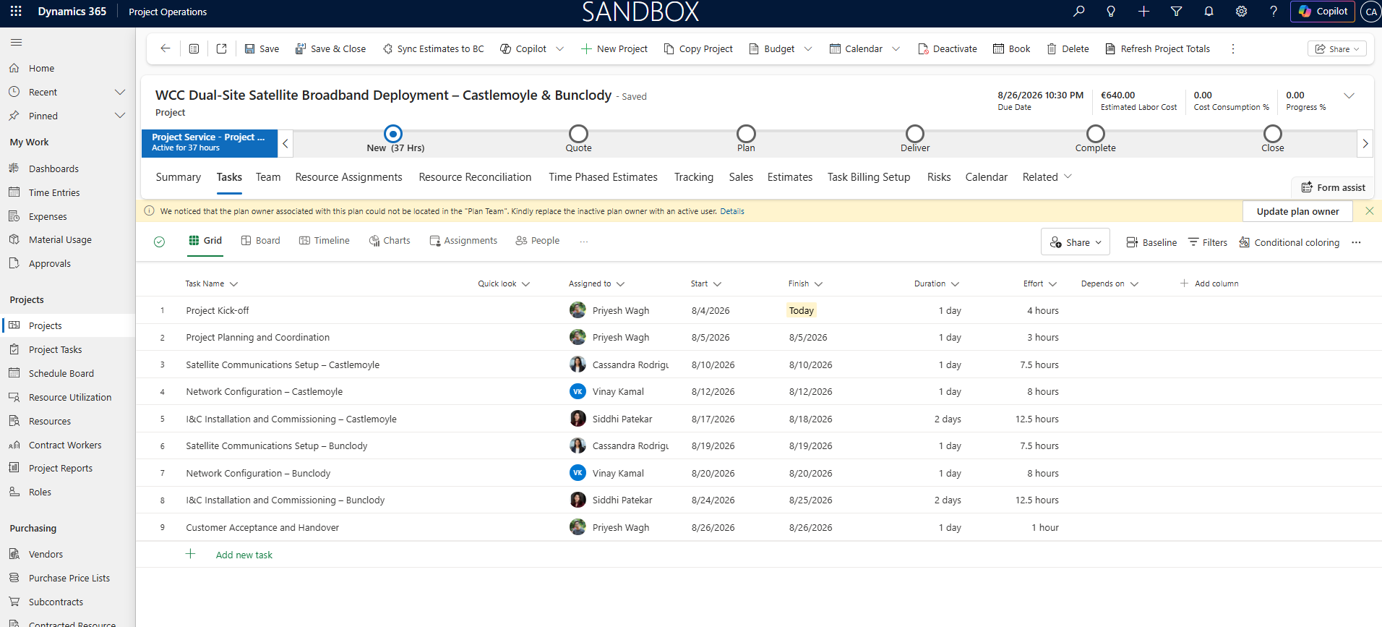Switch to the Summary tab
Screen dimensions: 1382x627
[179, 177]
